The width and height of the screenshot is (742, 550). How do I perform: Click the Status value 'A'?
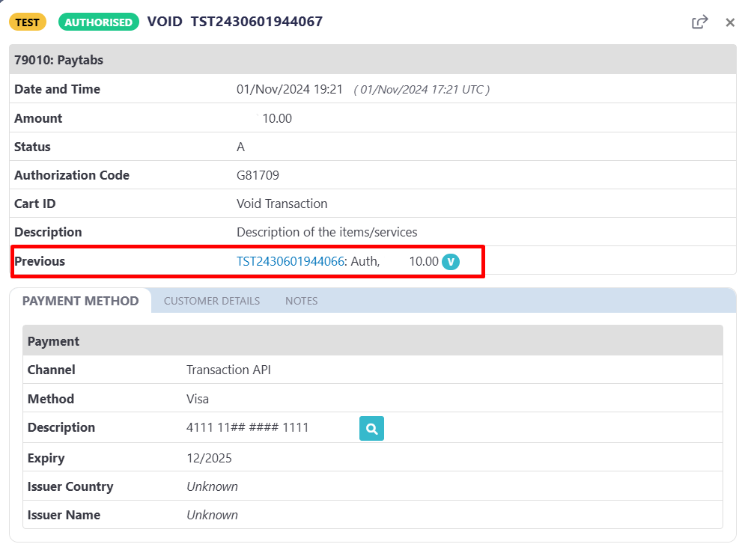tap(240, 147)
